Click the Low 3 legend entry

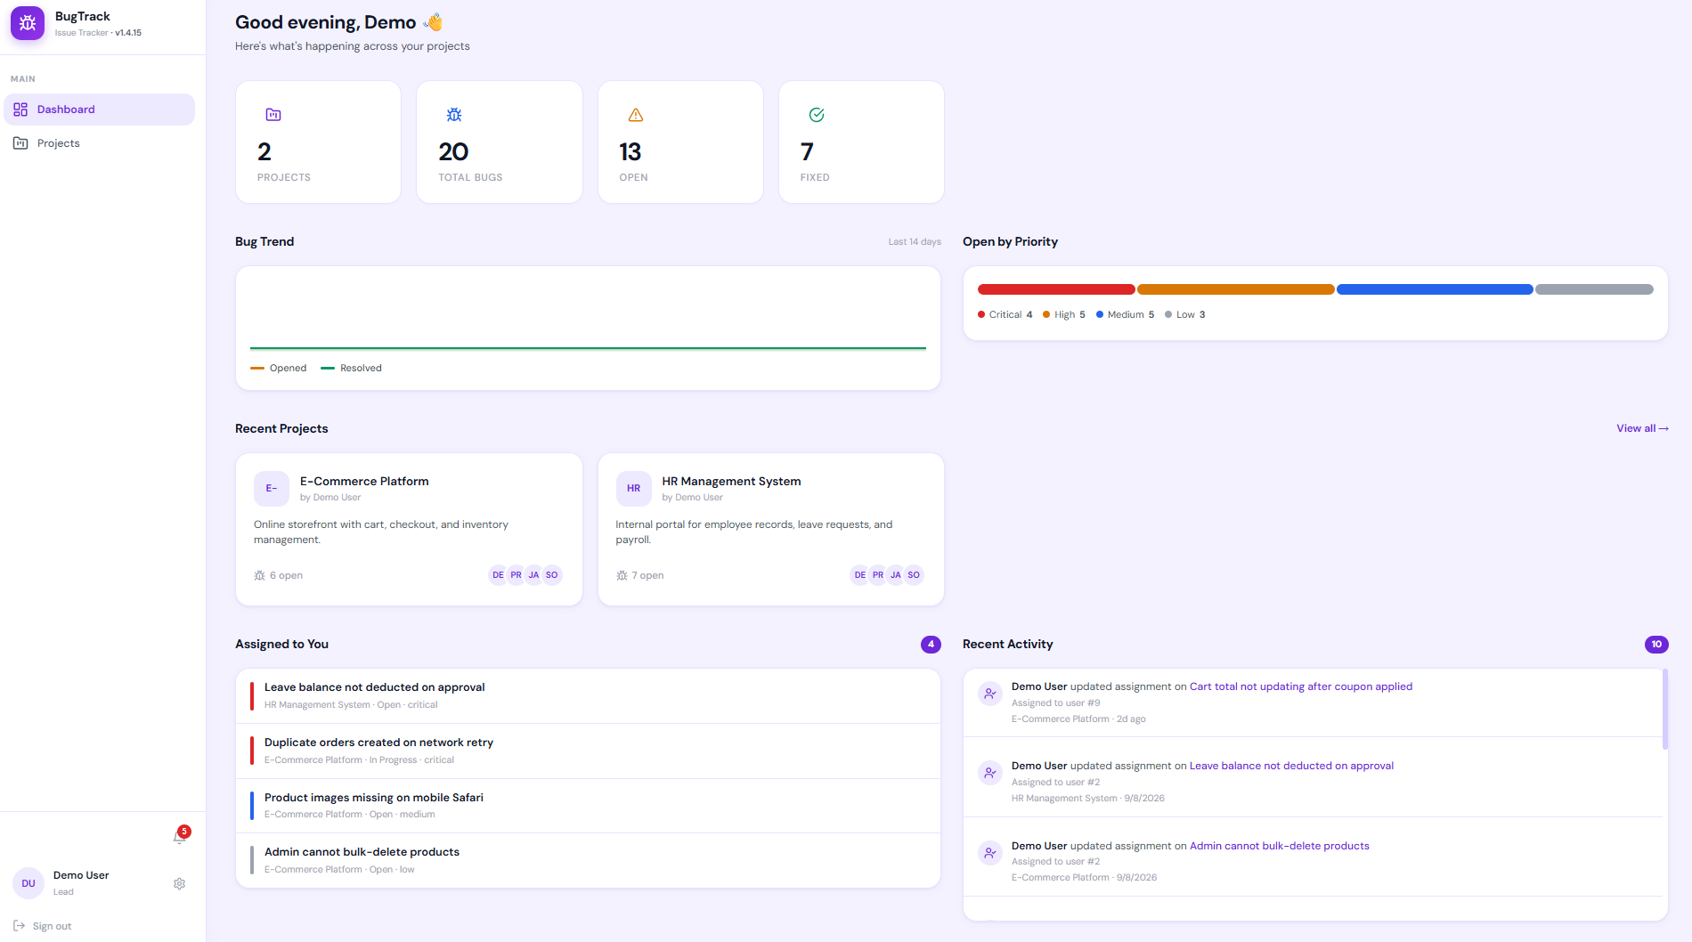pyautogui.click(x=1185, y=315)
